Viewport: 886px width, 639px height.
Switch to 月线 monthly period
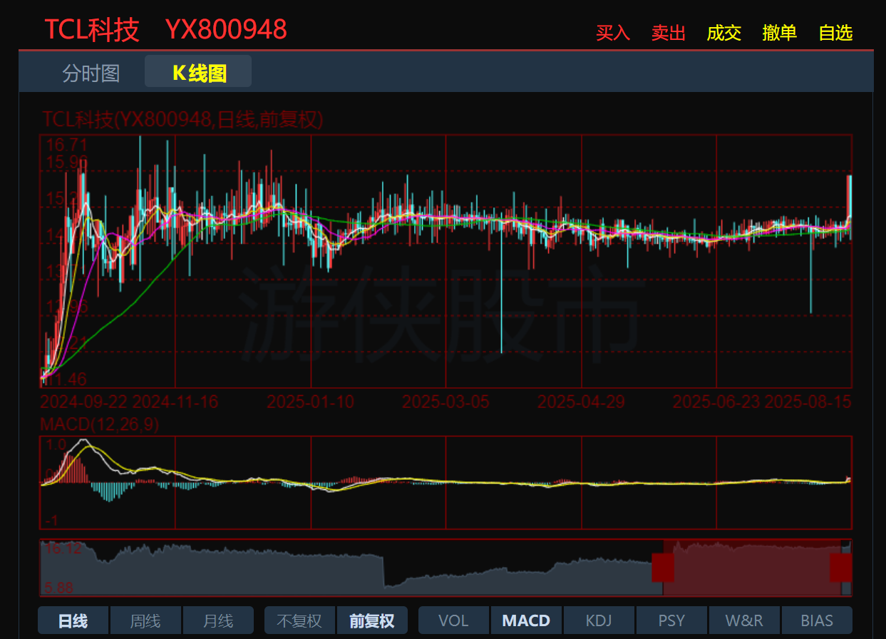click(x=218, y=620)
